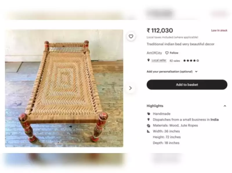Screen dimensions: 232x173
Task: Expand the "Add your personalisation (optional)" section
Action: (196, 71)
